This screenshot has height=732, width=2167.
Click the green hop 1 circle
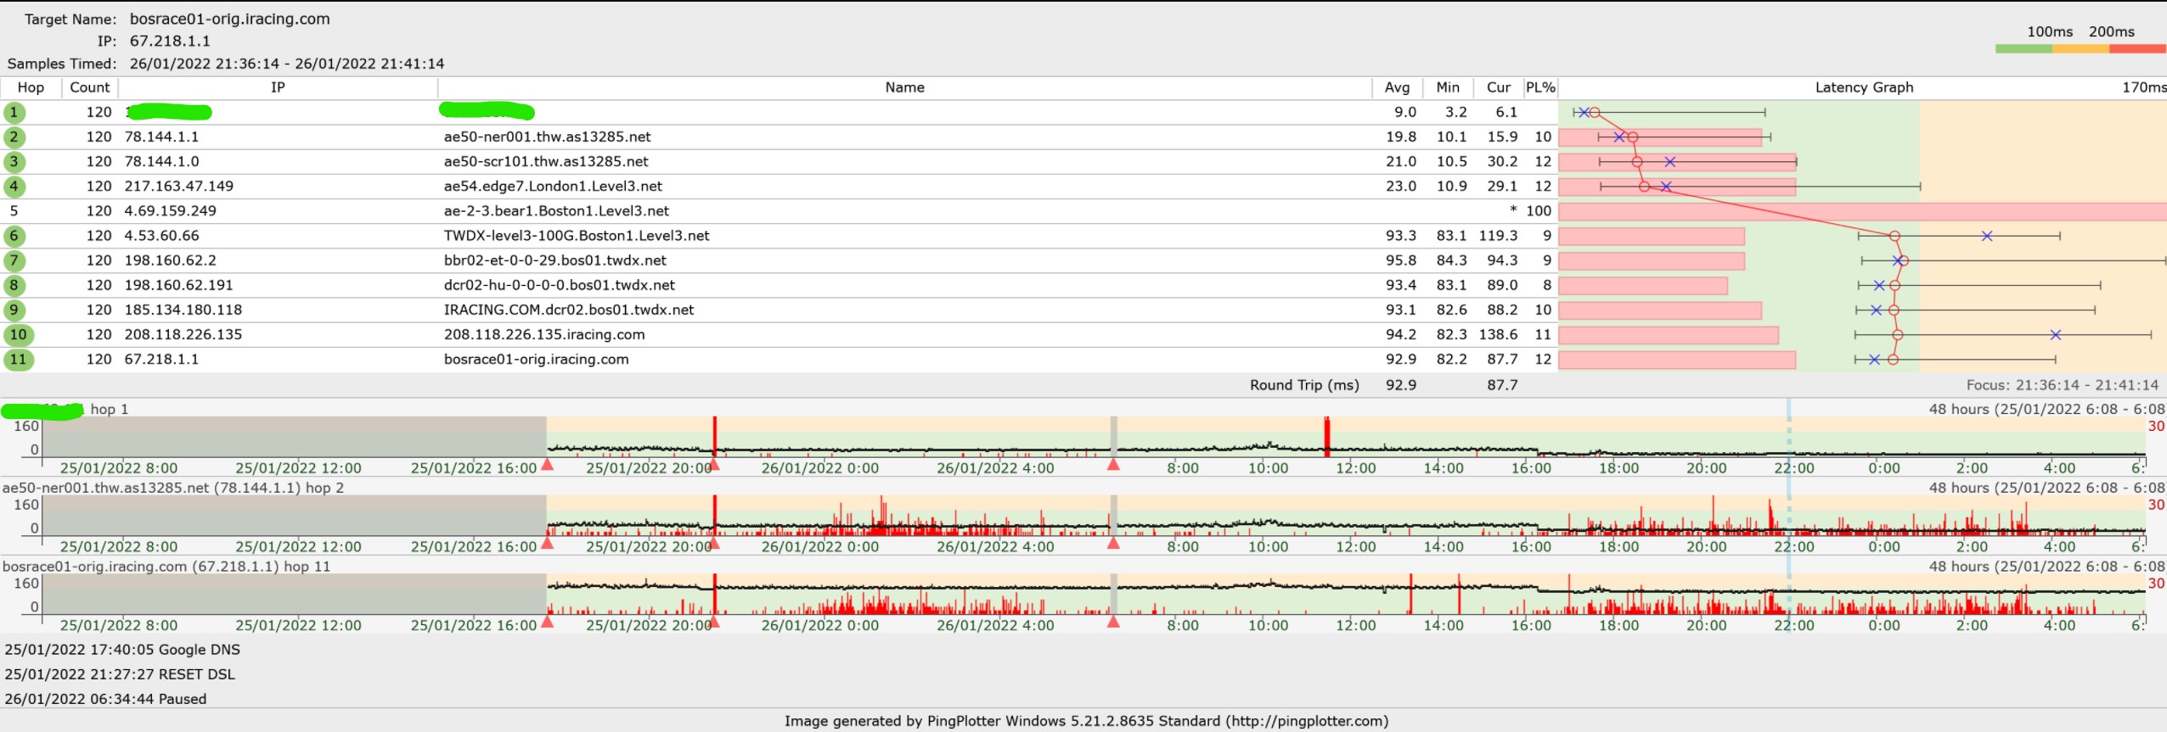click(14, 112)
